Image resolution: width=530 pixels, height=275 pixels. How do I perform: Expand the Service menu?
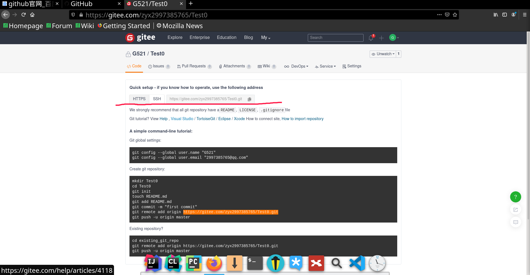click(x=325, y=66)
